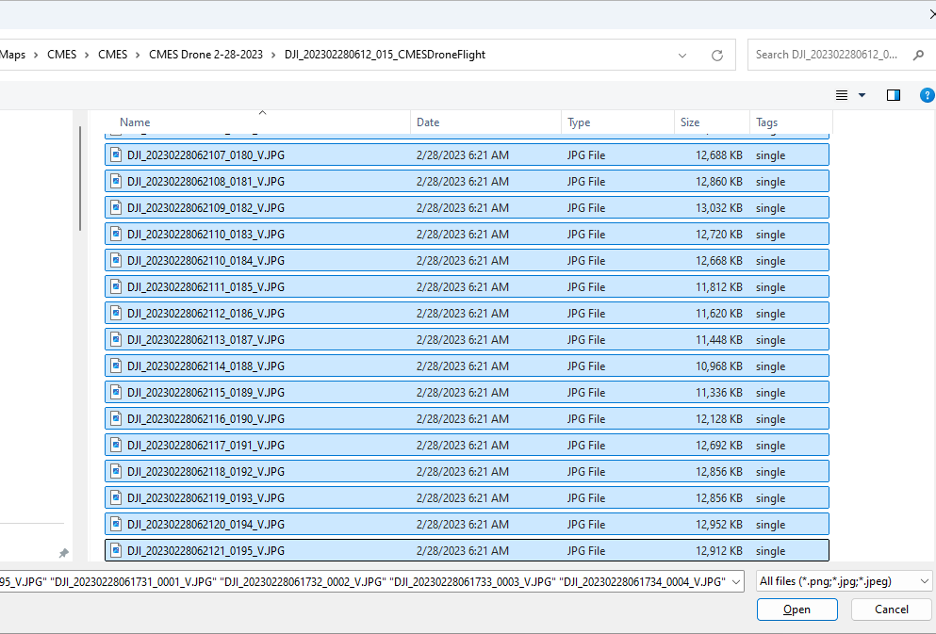Open the file name history dropdown
Viewport: 936px width, 634px height.
735,582
